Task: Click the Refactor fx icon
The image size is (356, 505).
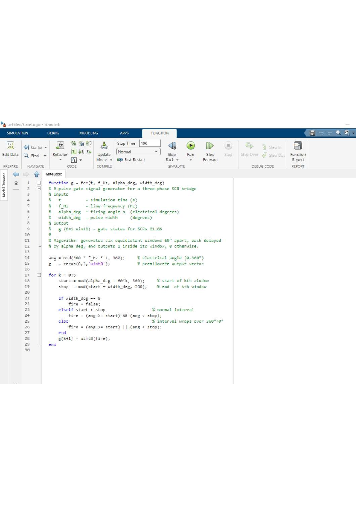Action: pyautogui.click(x=60, y=145)
